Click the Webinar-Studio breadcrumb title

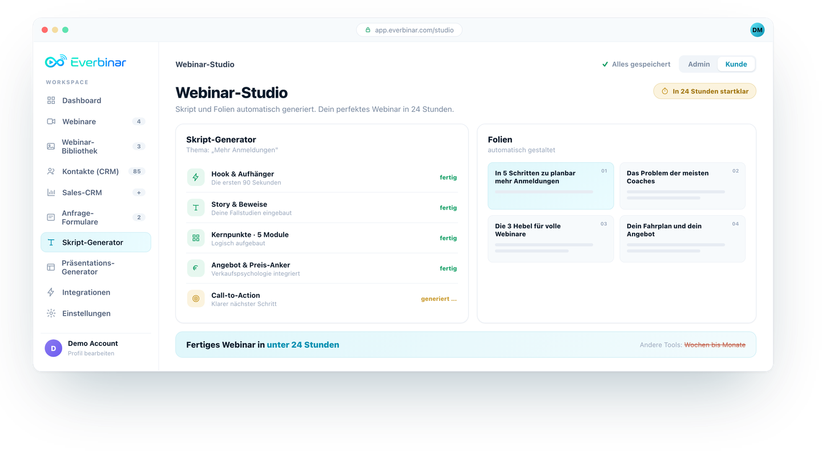click(205, 65)
